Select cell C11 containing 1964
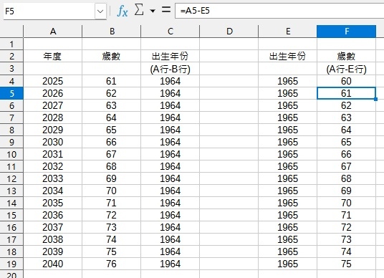 click(171, 166)
